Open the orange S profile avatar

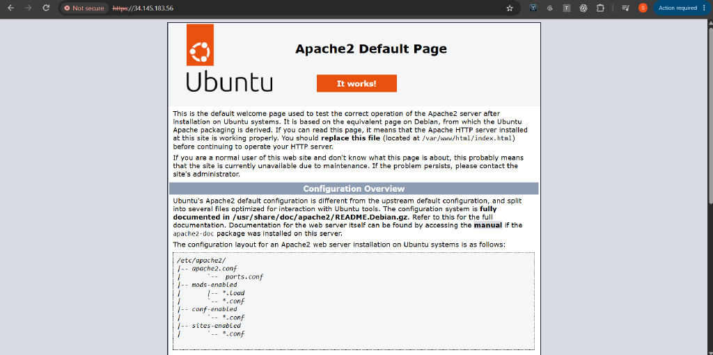pos(643,8)
